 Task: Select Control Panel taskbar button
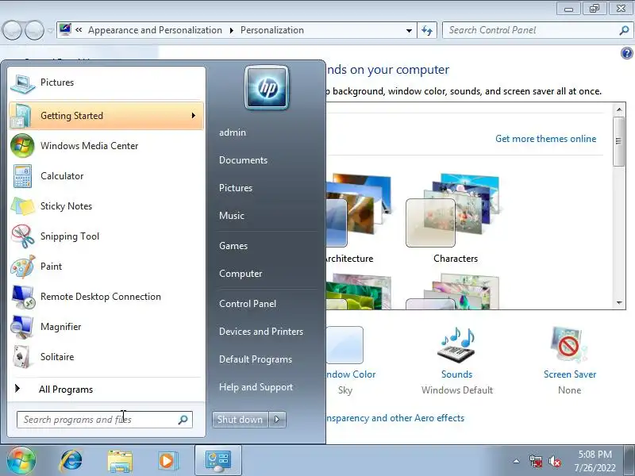[217, 461]
